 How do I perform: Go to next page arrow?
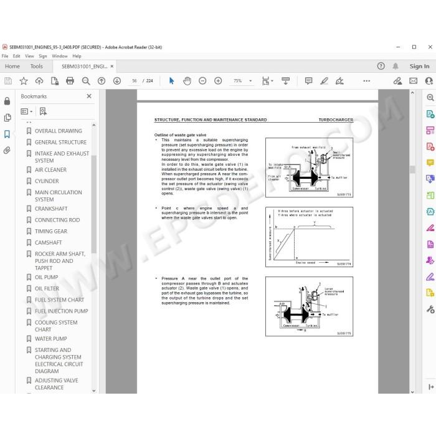(x=117, y=81)
